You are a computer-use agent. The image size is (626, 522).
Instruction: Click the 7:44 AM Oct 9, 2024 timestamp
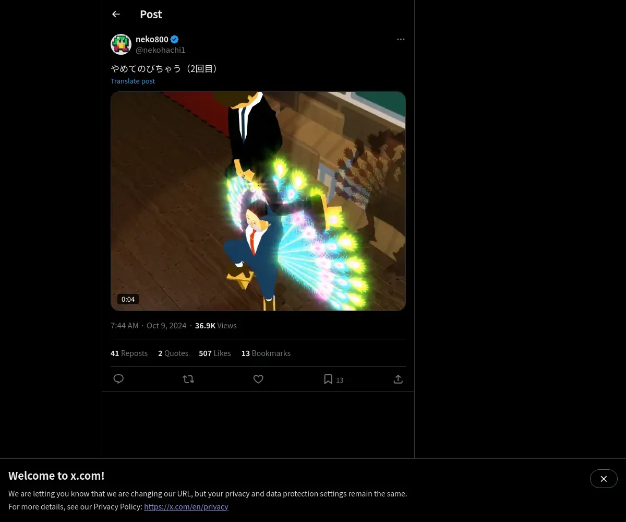pos(148,326)
